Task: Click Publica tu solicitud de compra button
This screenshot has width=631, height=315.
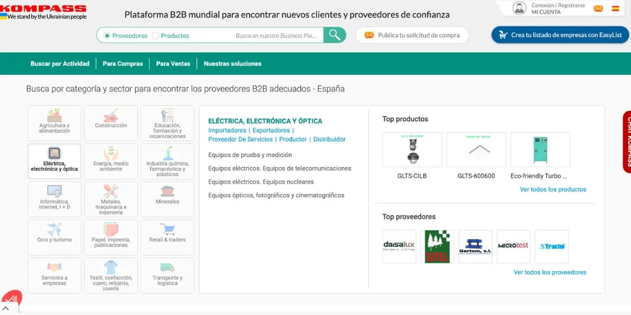Action: [412, 35]
